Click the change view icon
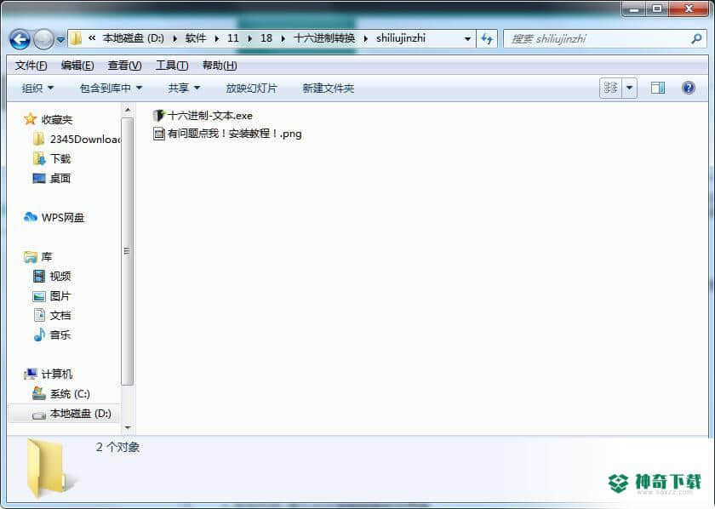The image size is (715, 509). 610,88
